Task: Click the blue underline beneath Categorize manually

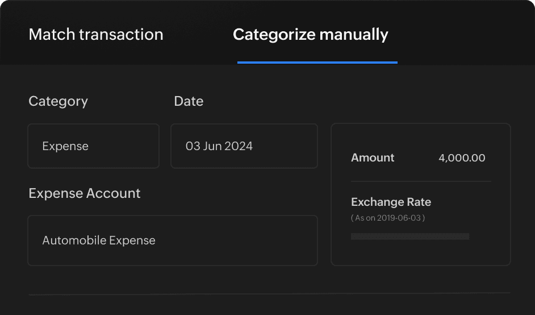Action: pos(317,62)
